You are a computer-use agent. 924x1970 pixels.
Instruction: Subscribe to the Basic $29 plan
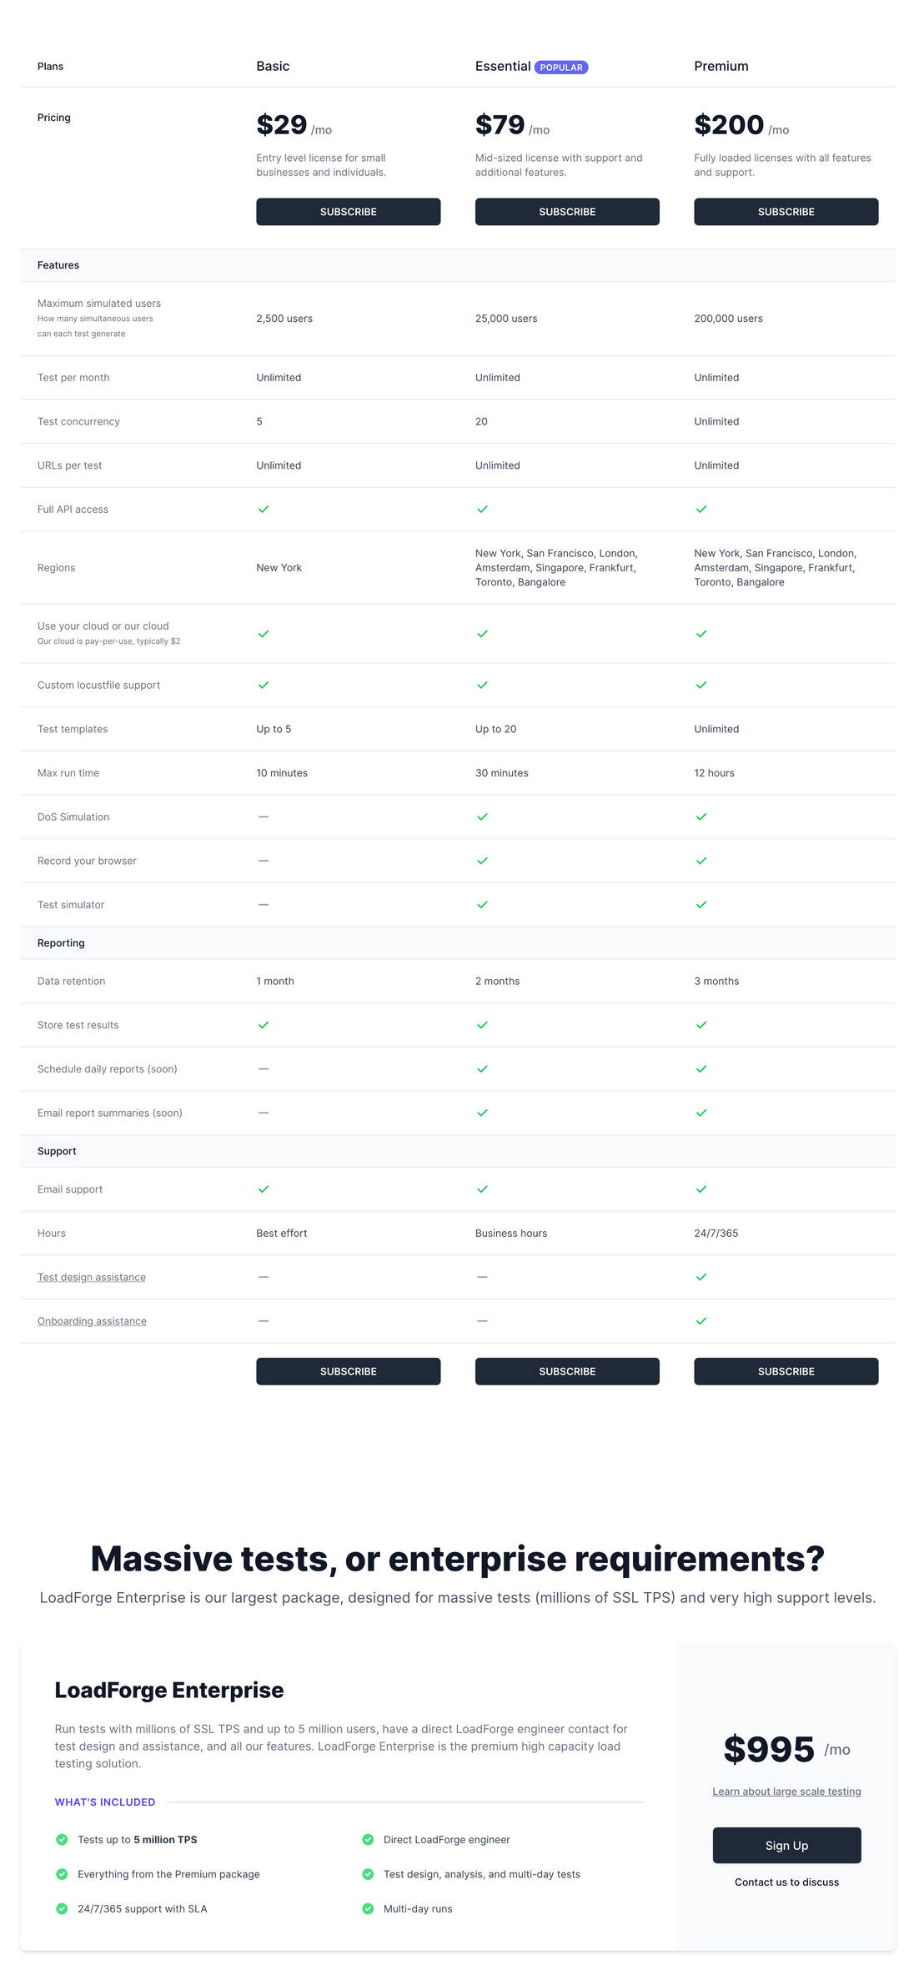[x=348, y=211]
